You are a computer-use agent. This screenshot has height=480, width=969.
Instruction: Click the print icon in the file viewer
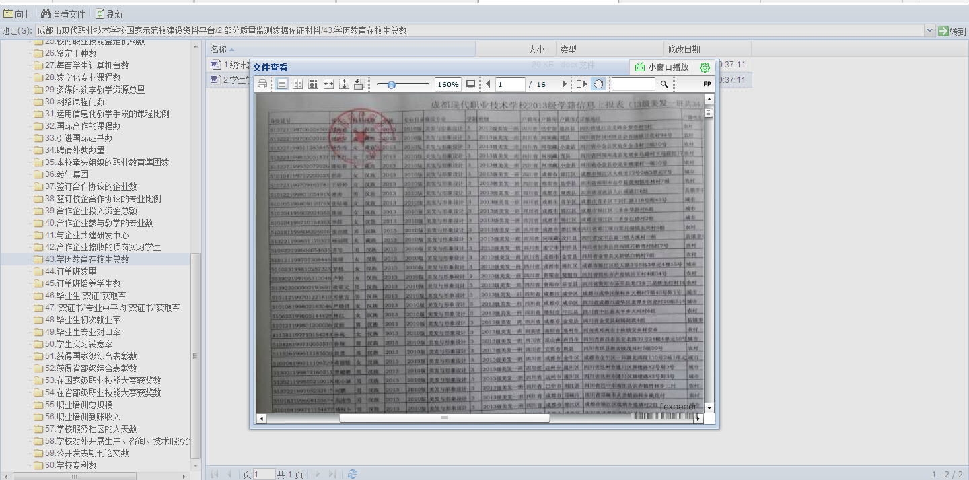[262, 84]
